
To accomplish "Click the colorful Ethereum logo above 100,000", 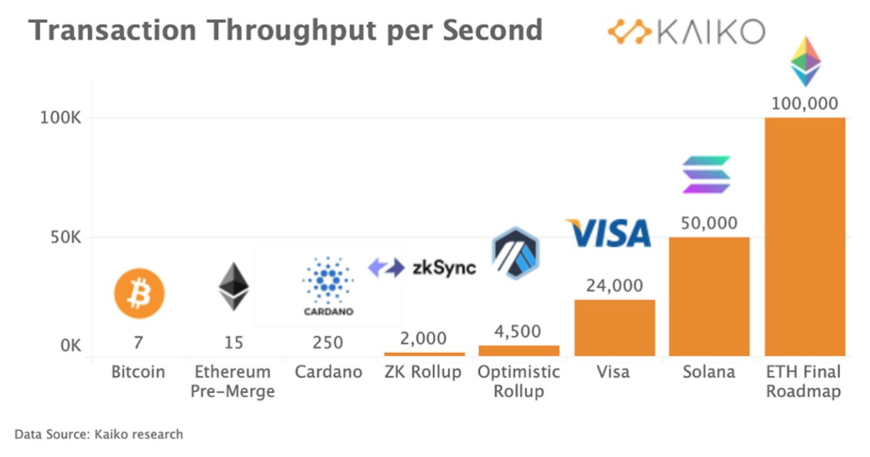I will (x=806, y=62).
